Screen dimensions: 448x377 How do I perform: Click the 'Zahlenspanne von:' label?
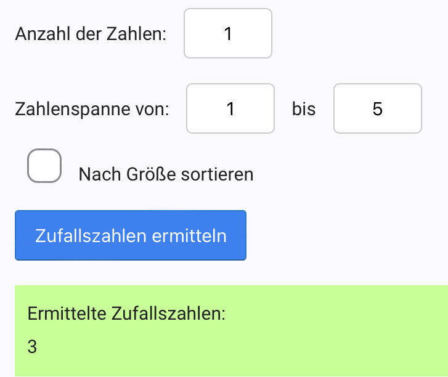[92, 110]
